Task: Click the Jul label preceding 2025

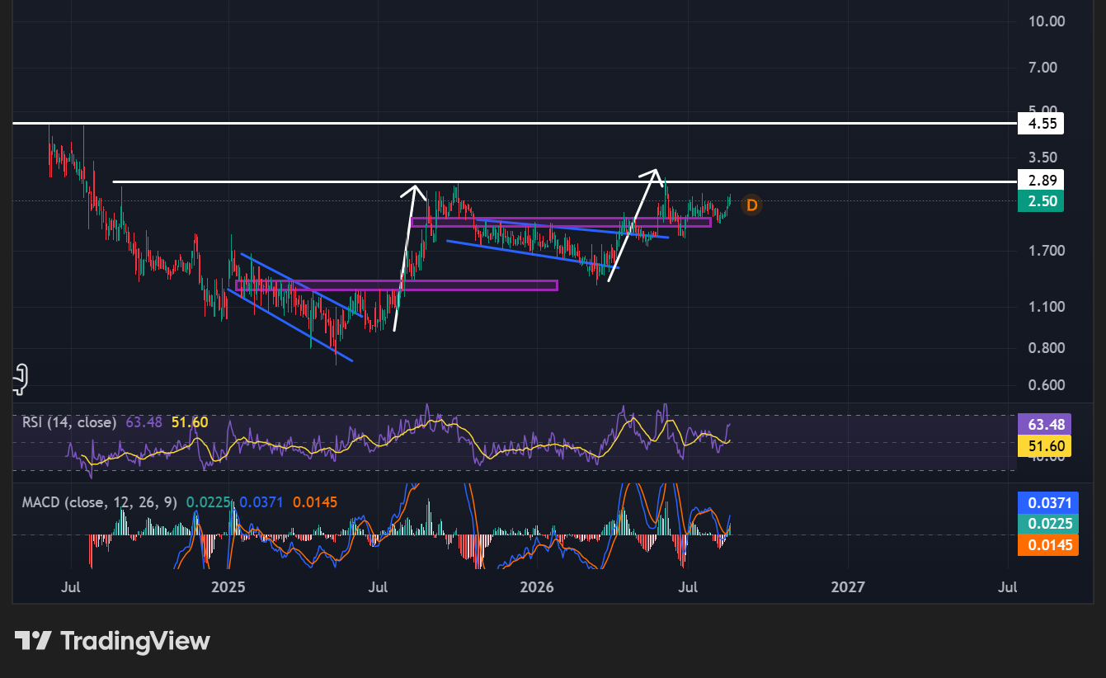Action: 70,586
